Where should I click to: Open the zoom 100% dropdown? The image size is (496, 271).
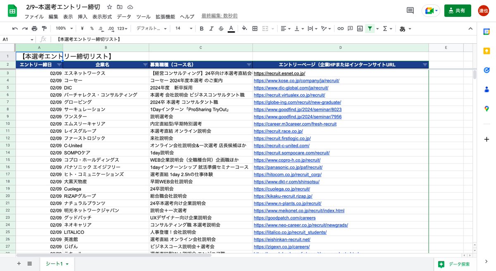(64, 28)
